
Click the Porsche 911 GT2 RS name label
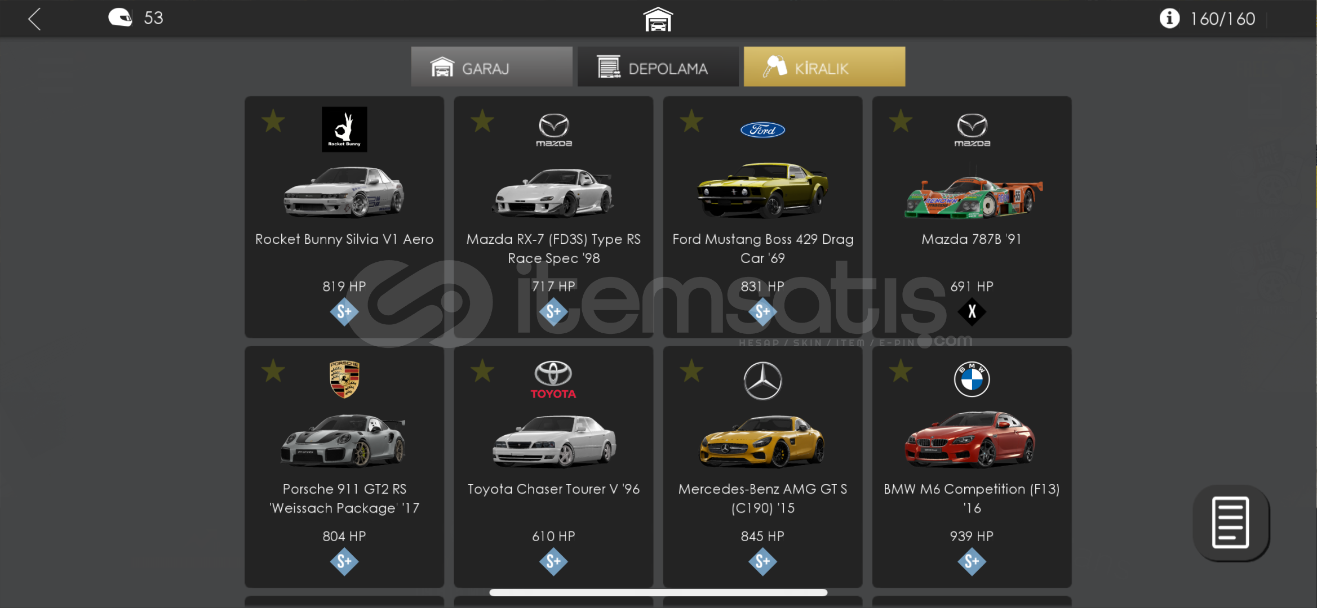[x=344, y=499]
